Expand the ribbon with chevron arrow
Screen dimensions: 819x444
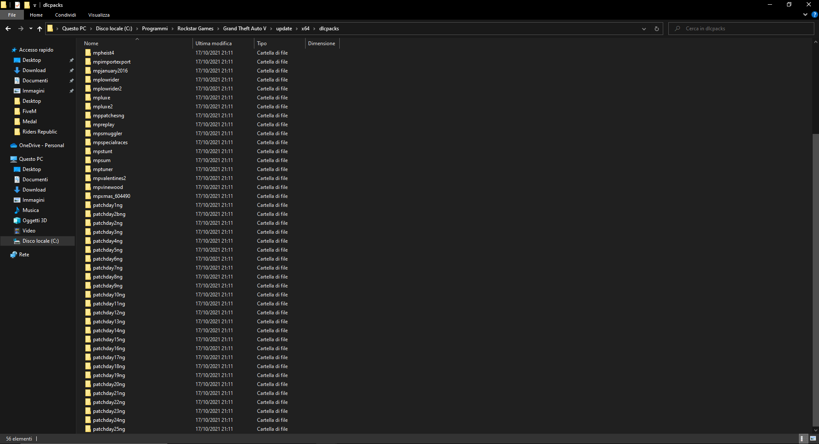[x=805, y=15]
